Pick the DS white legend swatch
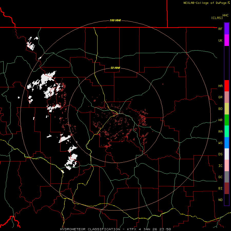Screen dimensions: 231x231 coord(227,154)
